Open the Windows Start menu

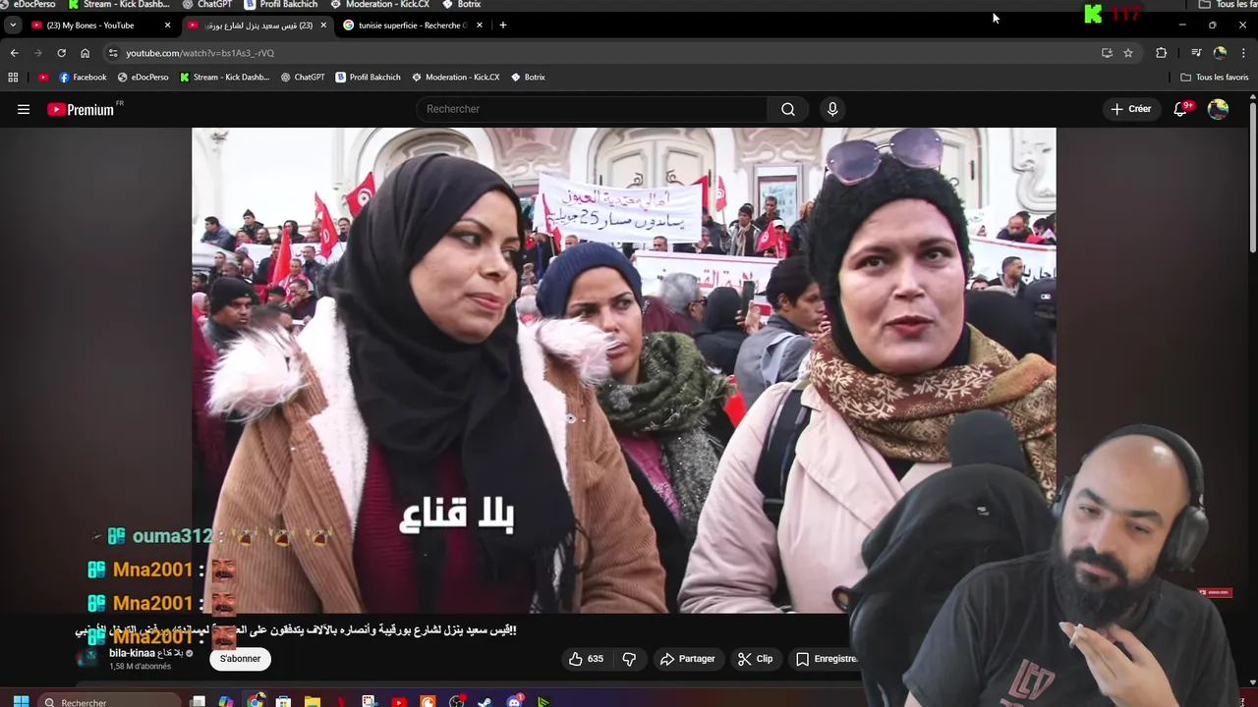(21, 701)
